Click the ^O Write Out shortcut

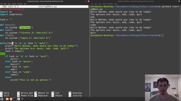point(25,93)
